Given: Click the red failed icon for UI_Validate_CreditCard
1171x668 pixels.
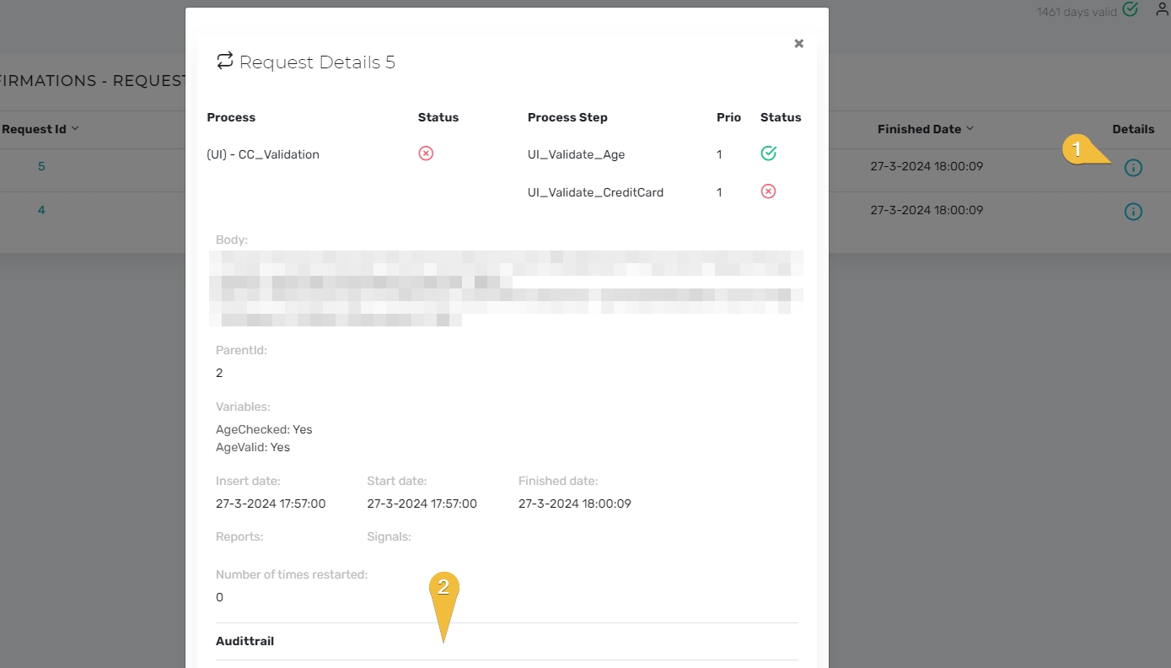Looking at the screenshot, I should [768, 191].
